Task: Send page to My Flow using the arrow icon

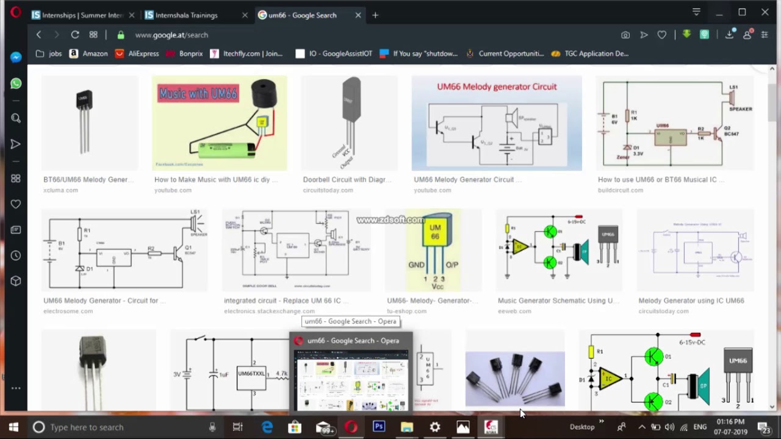Action: click(644, 35)
